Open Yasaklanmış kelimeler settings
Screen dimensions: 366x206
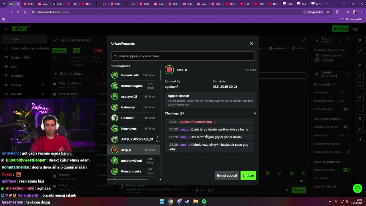(332, 144)
